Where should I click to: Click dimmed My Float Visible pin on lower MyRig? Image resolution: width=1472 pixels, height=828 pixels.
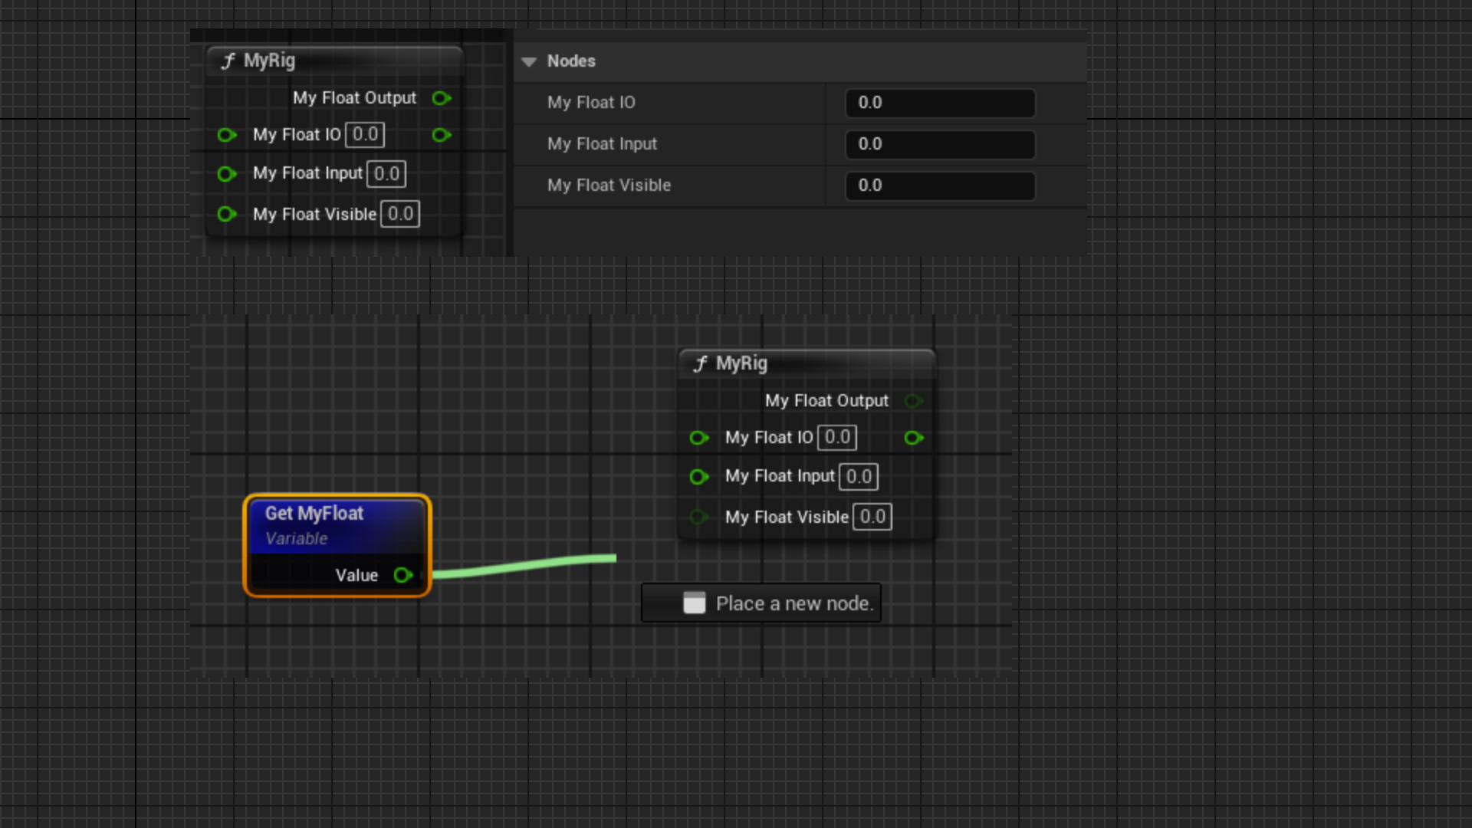pos(698,517)
